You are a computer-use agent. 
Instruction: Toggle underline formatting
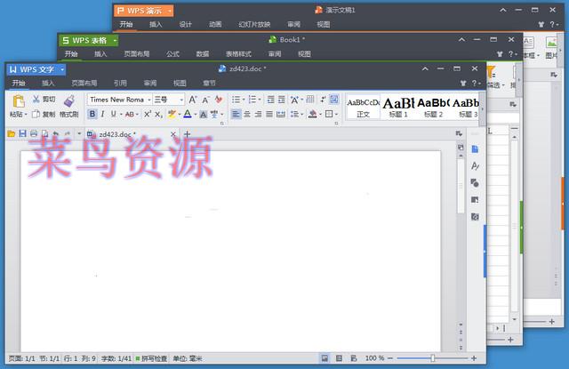[x=114, y=115]
